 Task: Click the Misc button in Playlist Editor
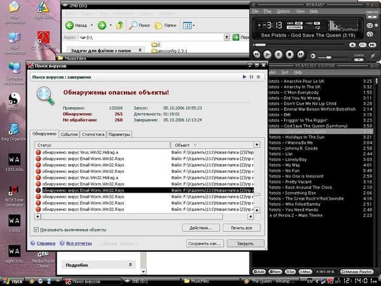point(305,271)
